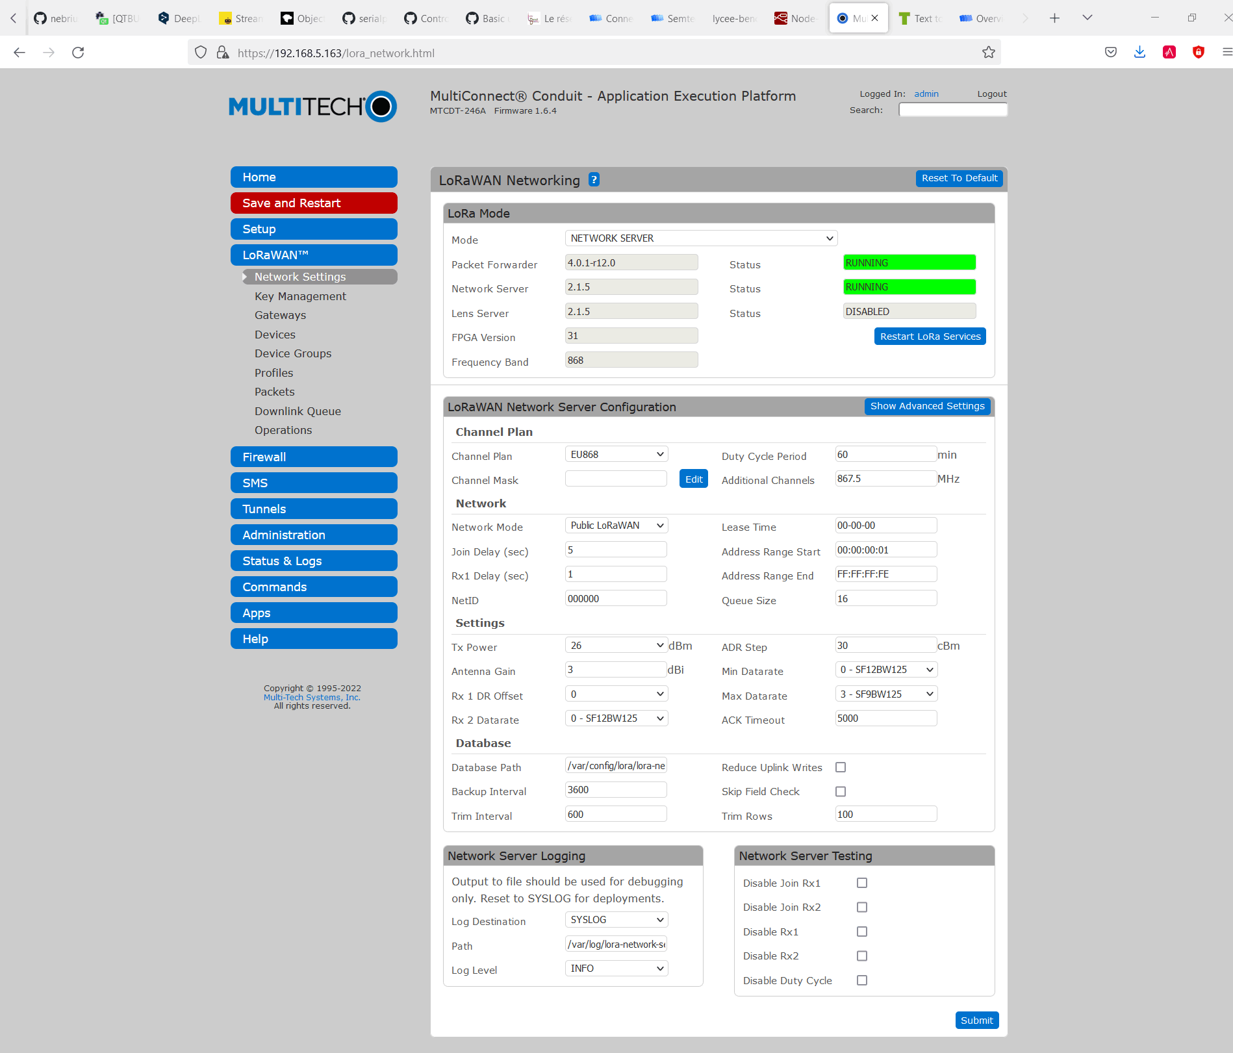Open the browser hamburger menu
The width and height of the screenshot is (1233, 1053).
coord(1227,53)
